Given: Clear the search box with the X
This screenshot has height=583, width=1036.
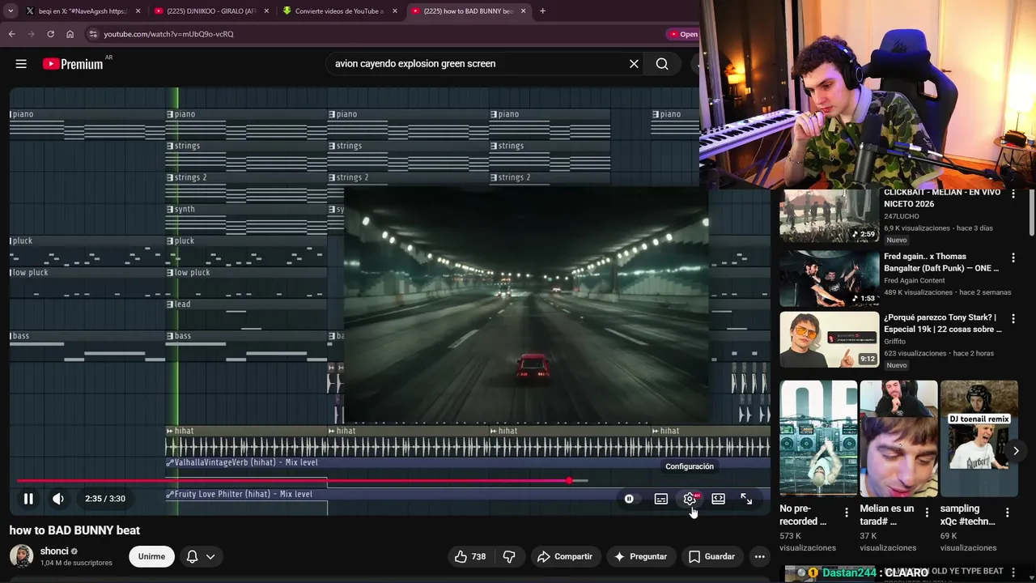Looking at the screenshot, I should click(634, 64).
